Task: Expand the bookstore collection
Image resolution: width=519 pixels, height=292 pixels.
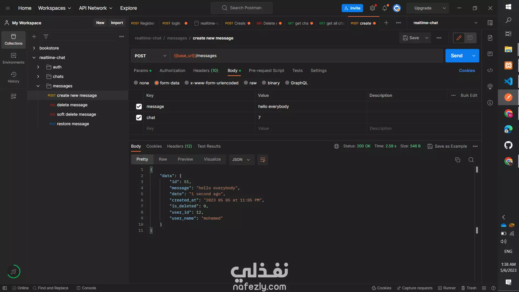Action: click(34, 48)
